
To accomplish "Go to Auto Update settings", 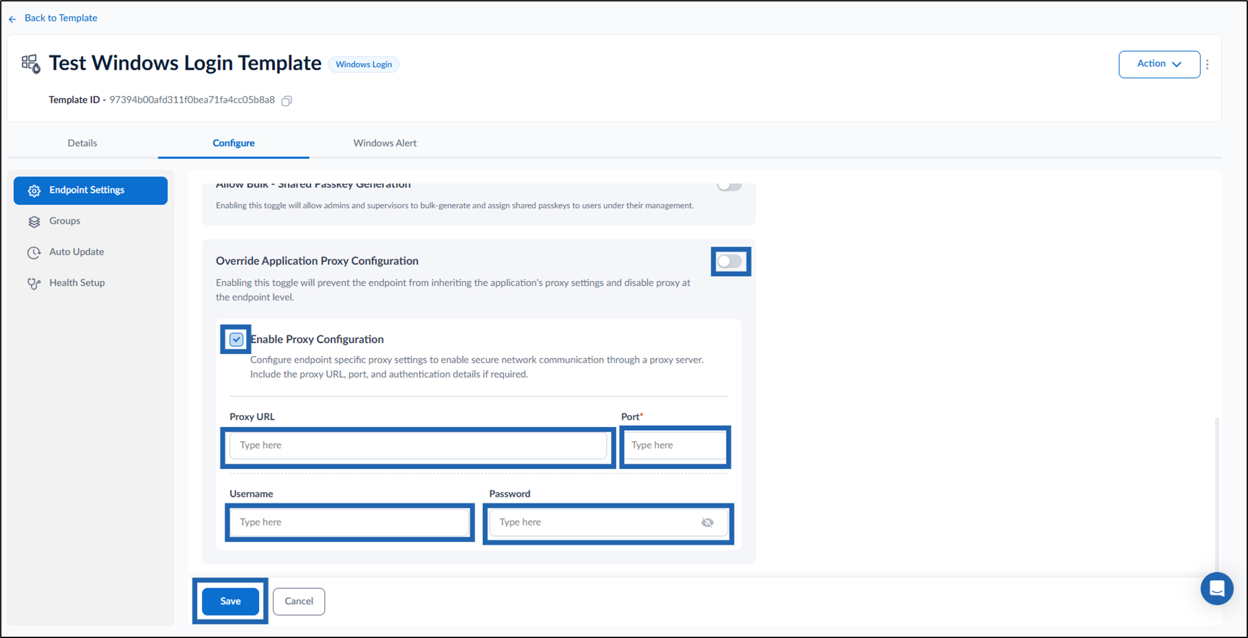I will point(91,251).
